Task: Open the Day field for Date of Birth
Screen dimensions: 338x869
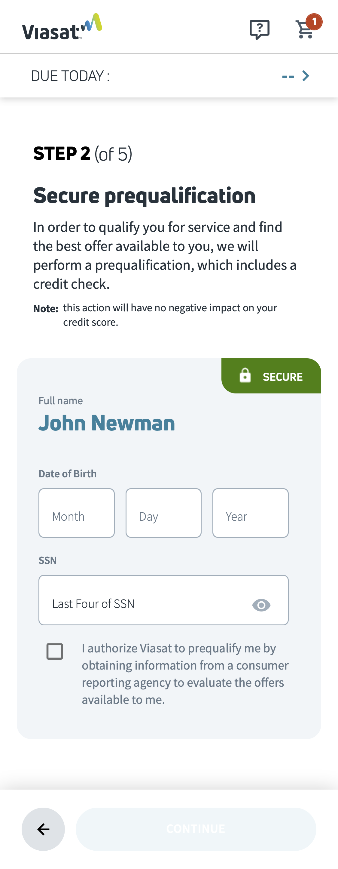Action: [163, 513]
